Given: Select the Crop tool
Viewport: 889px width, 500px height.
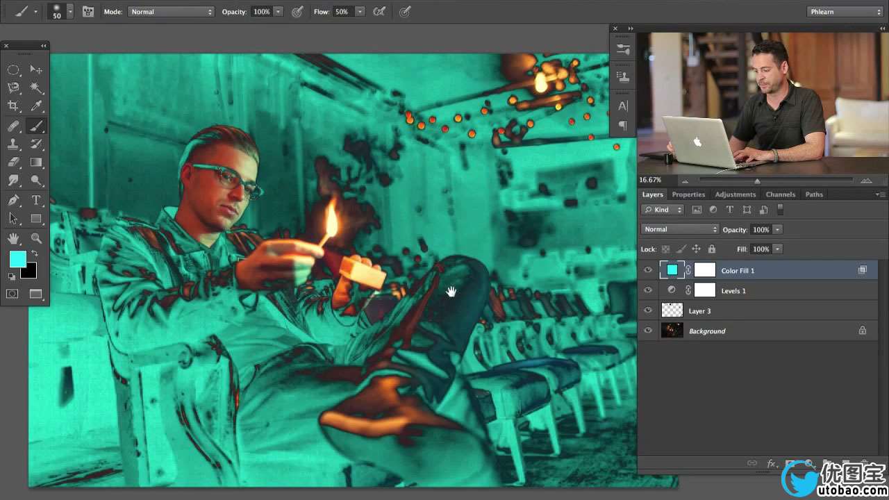Looking at the screenshot, I should [13, 106].
